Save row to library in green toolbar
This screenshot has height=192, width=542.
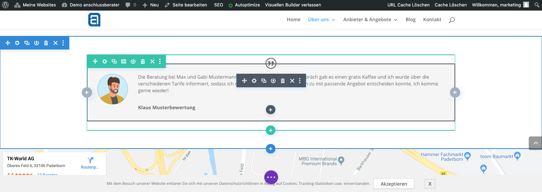[x=133, y=62]
